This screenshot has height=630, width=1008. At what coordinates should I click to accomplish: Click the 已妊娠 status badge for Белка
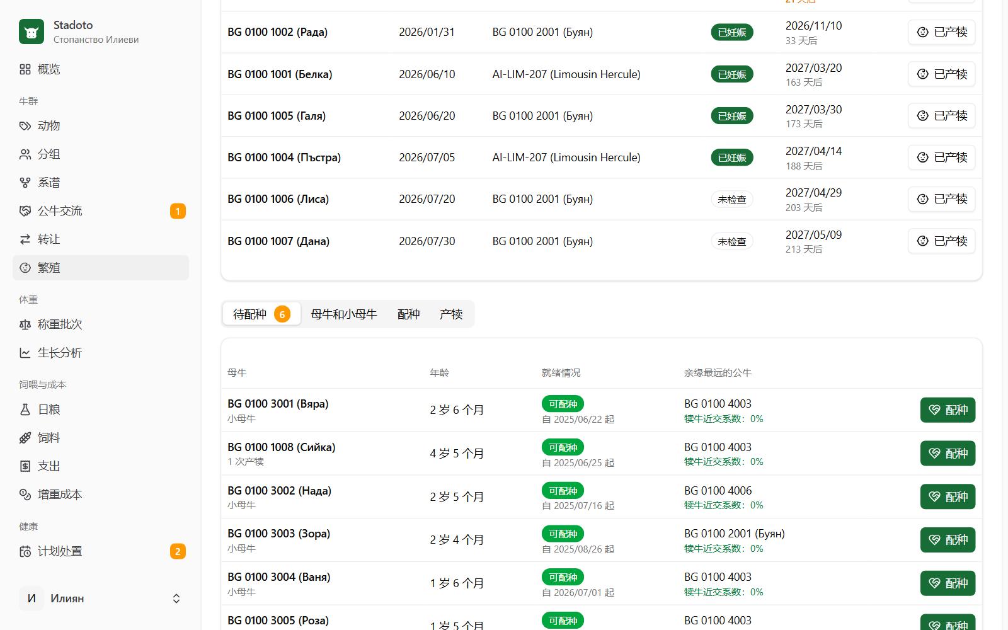pyautogui.click(x=732, y=74)
